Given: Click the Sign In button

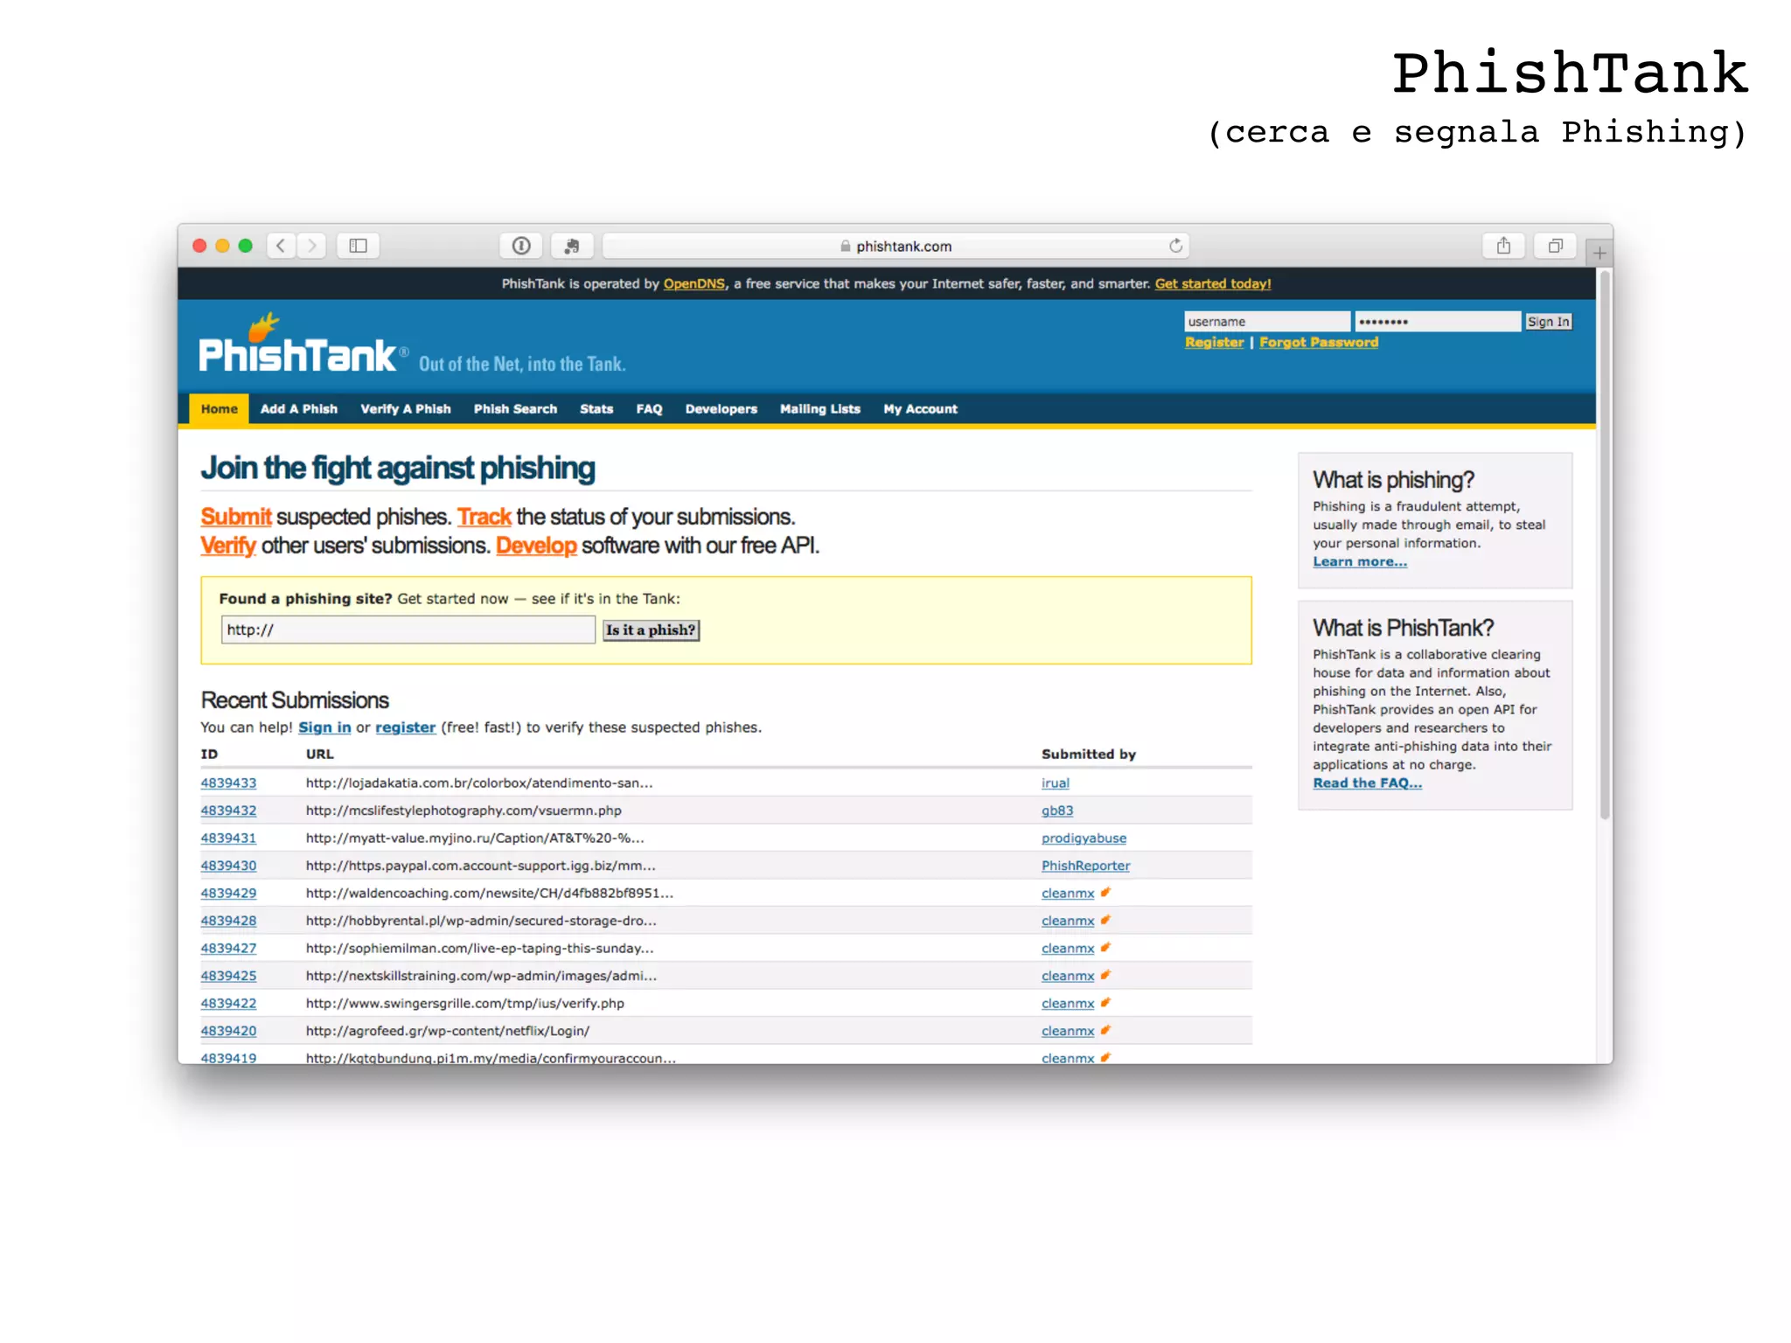Looking at the screenshot, I should [x=1549, y=322].
